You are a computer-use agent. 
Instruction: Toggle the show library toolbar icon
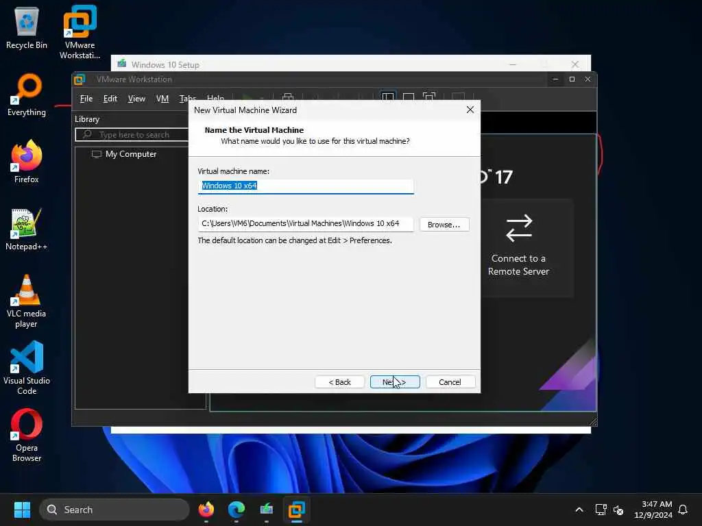coord(388,97)
